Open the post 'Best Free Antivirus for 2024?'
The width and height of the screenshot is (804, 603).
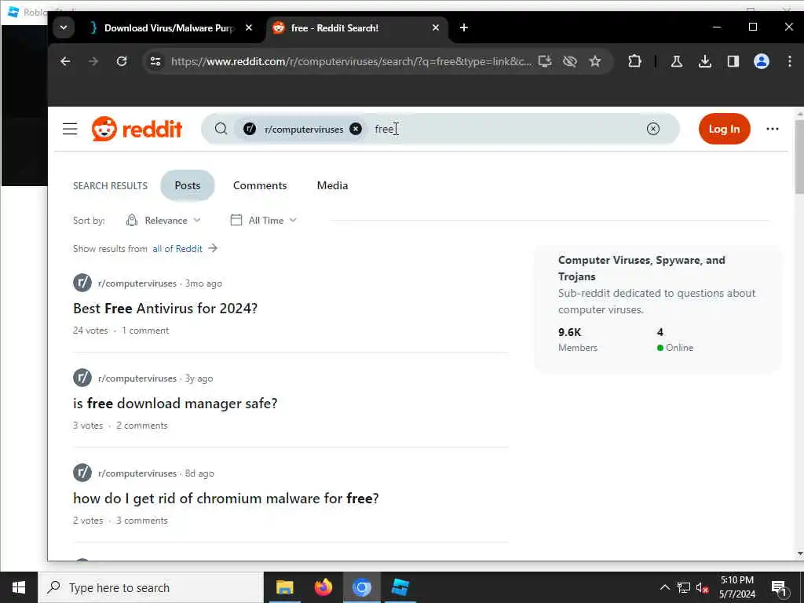165,308
